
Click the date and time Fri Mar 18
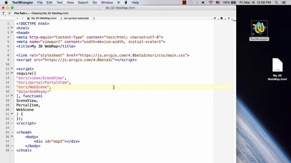click(x=255, y=2)
